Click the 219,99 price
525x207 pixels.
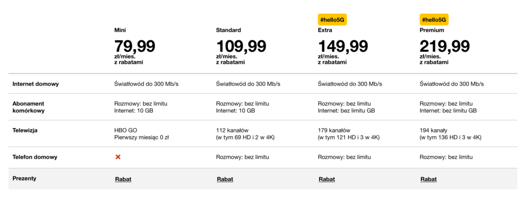(x=445, y=46)
